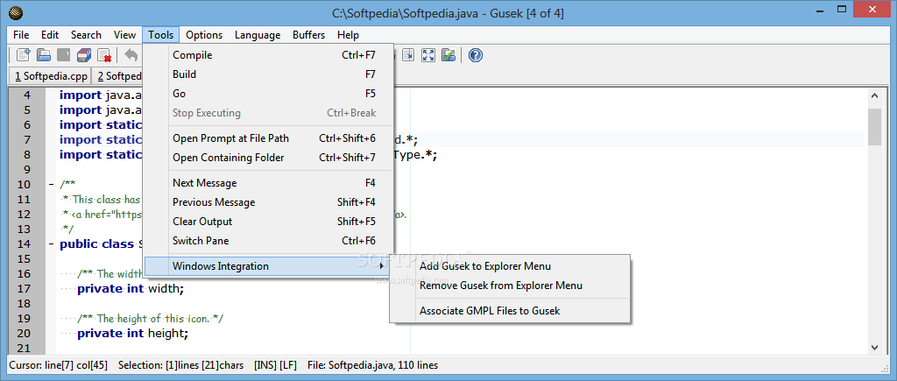Open the Edit menu
The width and height of the screenshot is (897, 381).
[50, 35]
